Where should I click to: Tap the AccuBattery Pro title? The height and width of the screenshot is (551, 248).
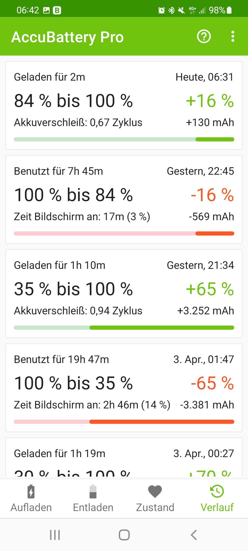[x=68, y=37]
